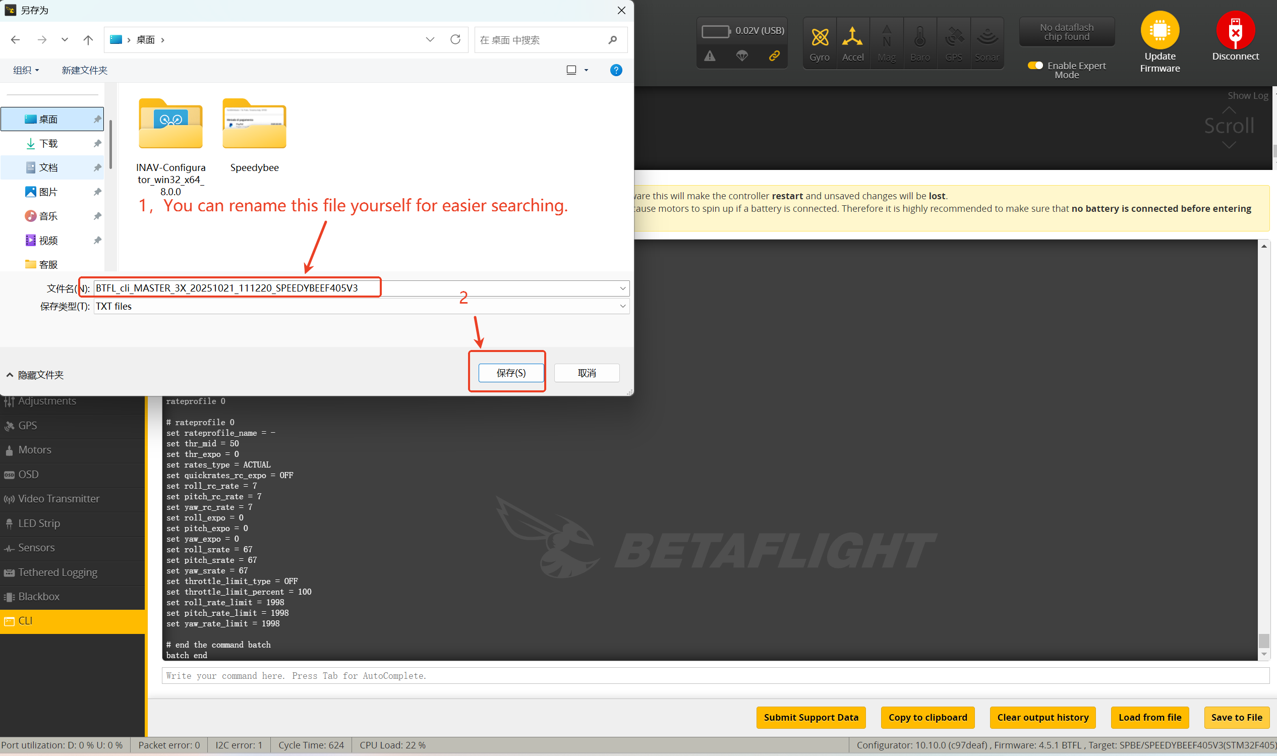Viewport: 1277px width, 756px height.
Task: Open the Blackbox tab in sidebar
Action: 39,596
